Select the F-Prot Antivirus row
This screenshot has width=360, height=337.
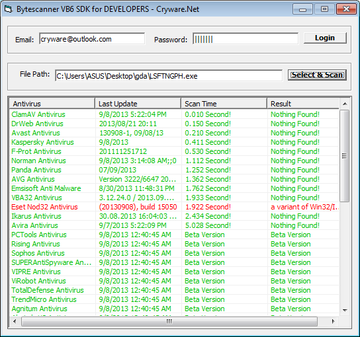174,151
